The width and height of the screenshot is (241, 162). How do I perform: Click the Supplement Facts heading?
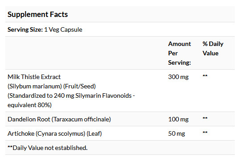coord(38,14)
